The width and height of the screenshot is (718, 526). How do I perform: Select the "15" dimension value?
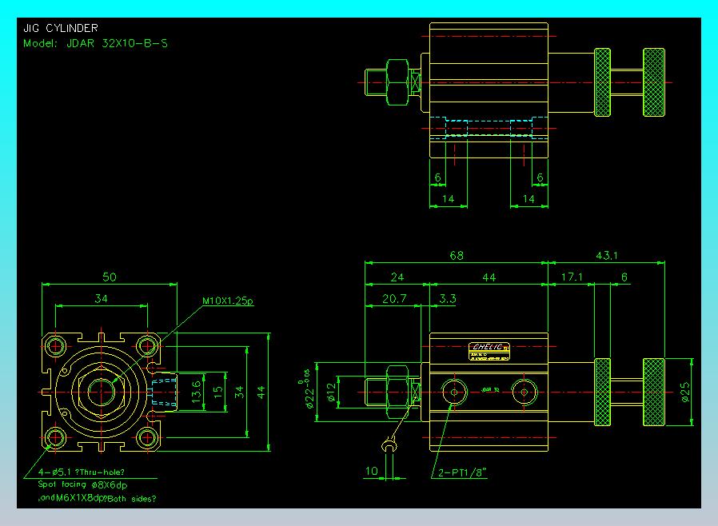218,393
